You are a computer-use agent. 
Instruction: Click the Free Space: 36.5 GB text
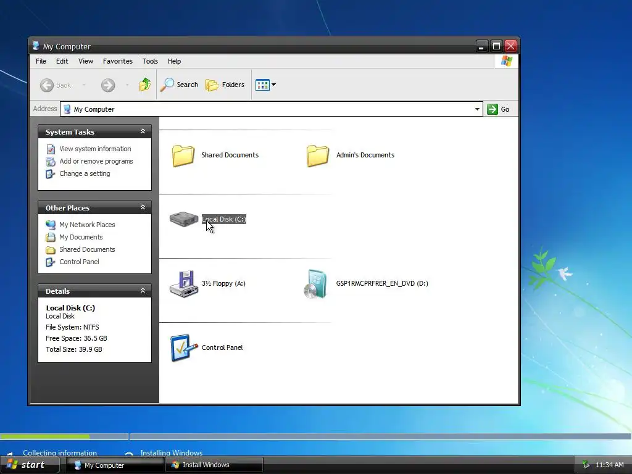[76, 339]
